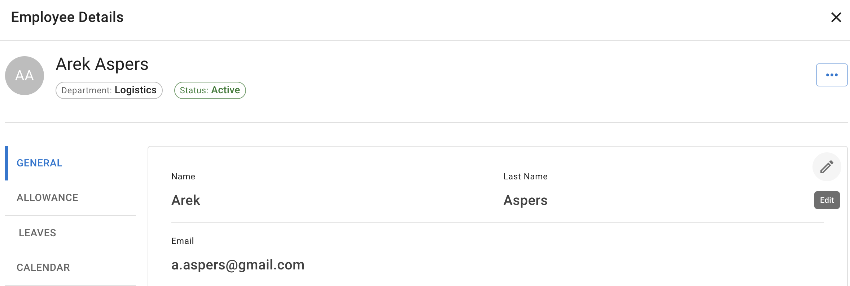Click the dark Edit tooltip label

pos(827,200)
